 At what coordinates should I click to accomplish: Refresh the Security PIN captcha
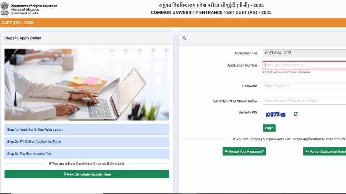[295, 114]
